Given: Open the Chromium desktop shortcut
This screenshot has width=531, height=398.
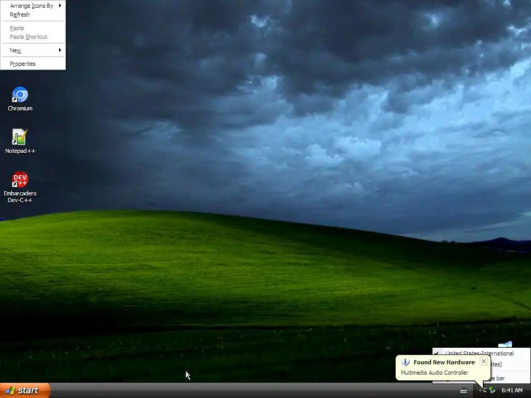Looking at the screenshot, I should tap(20, 95).
